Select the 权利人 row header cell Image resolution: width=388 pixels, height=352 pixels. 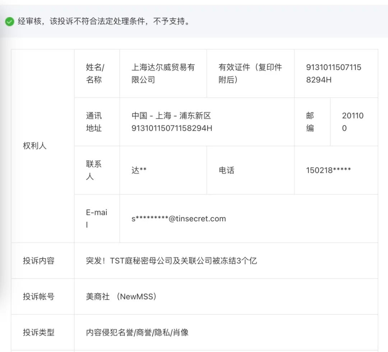pos(35,146)
